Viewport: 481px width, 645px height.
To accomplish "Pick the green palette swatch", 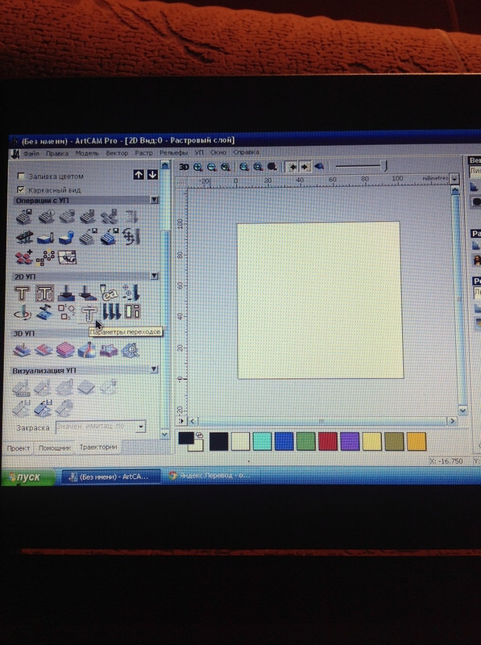I will coord(306,441).
